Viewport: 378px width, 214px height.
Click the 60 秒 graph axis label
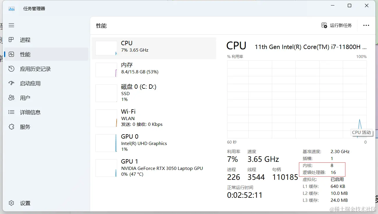click(232, 142)
